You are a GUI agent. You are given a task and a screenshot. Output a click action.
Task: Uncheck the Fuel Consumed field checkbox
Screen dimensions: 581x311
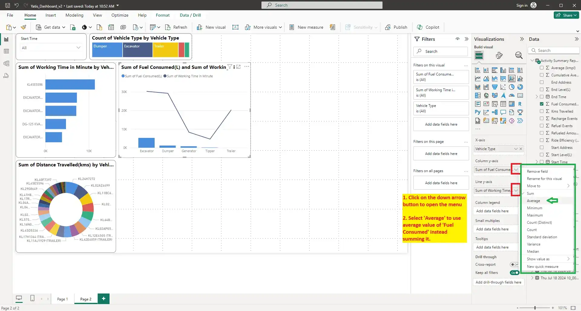tap(542, 104)
